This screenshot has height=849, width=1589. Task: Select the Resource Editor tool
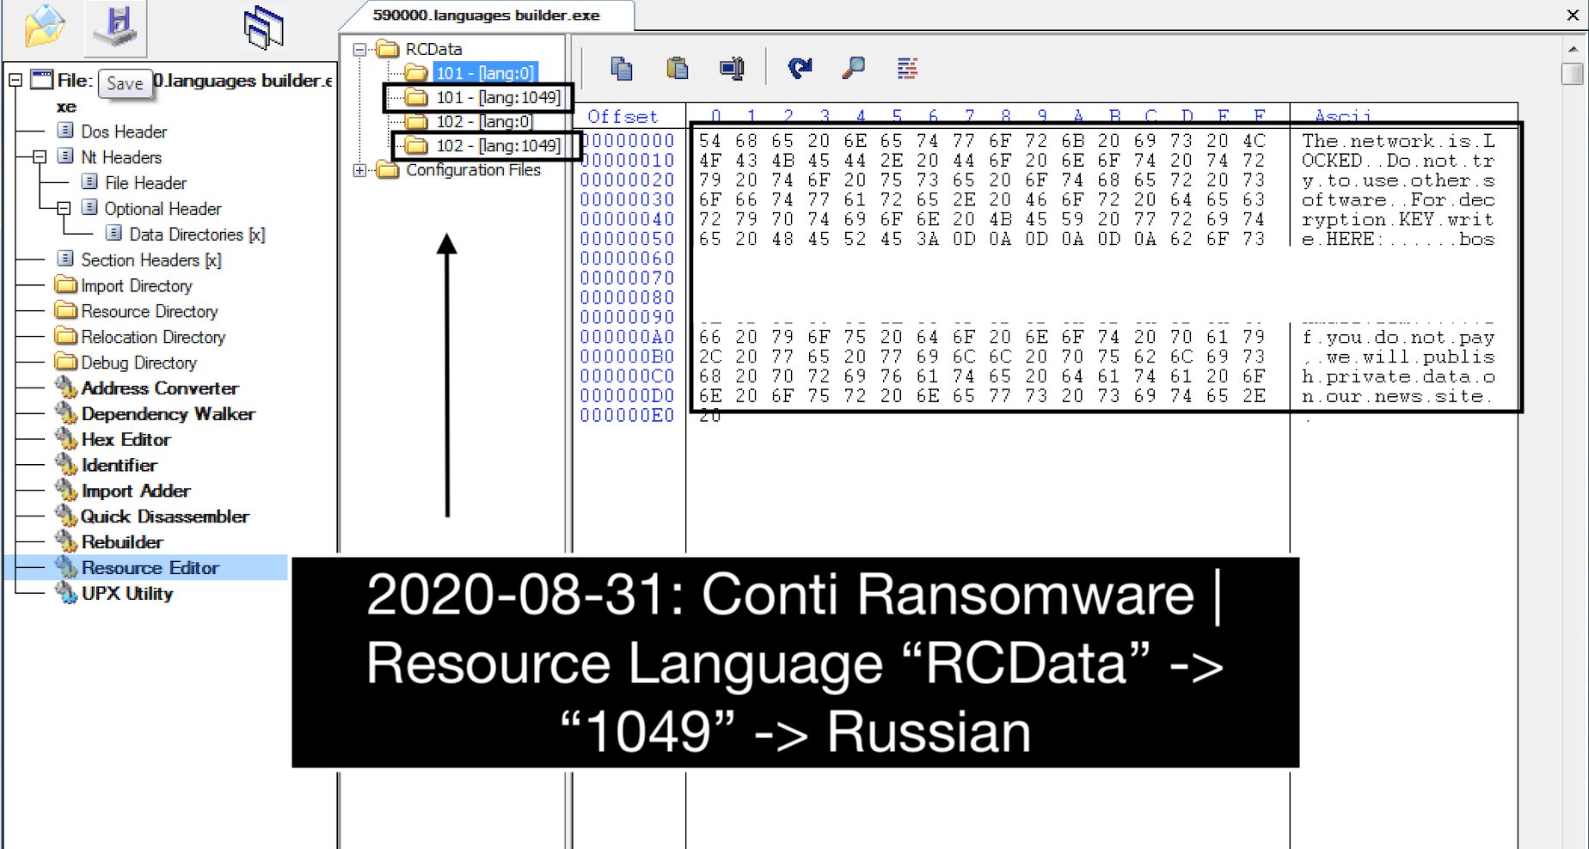(150, 568)
